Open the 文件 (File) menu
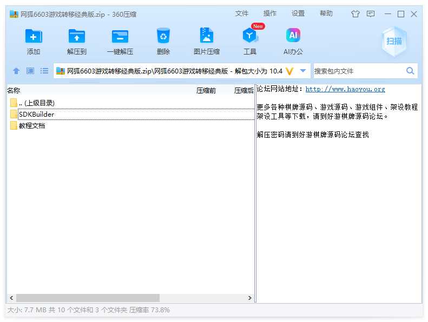 pos(241,14)
